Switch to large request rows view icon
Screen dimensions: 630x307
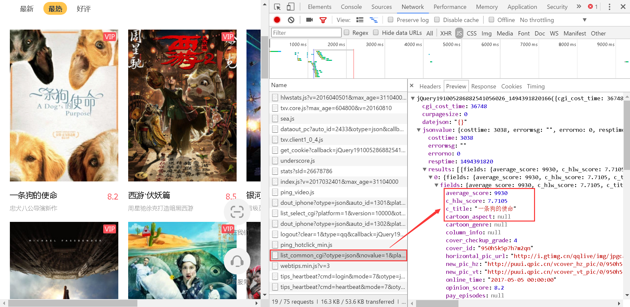coord(360,20)
